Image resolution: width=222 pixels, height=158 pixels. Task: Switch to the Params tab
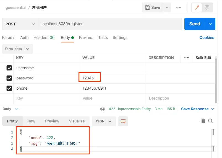click(x=9, y=38)
